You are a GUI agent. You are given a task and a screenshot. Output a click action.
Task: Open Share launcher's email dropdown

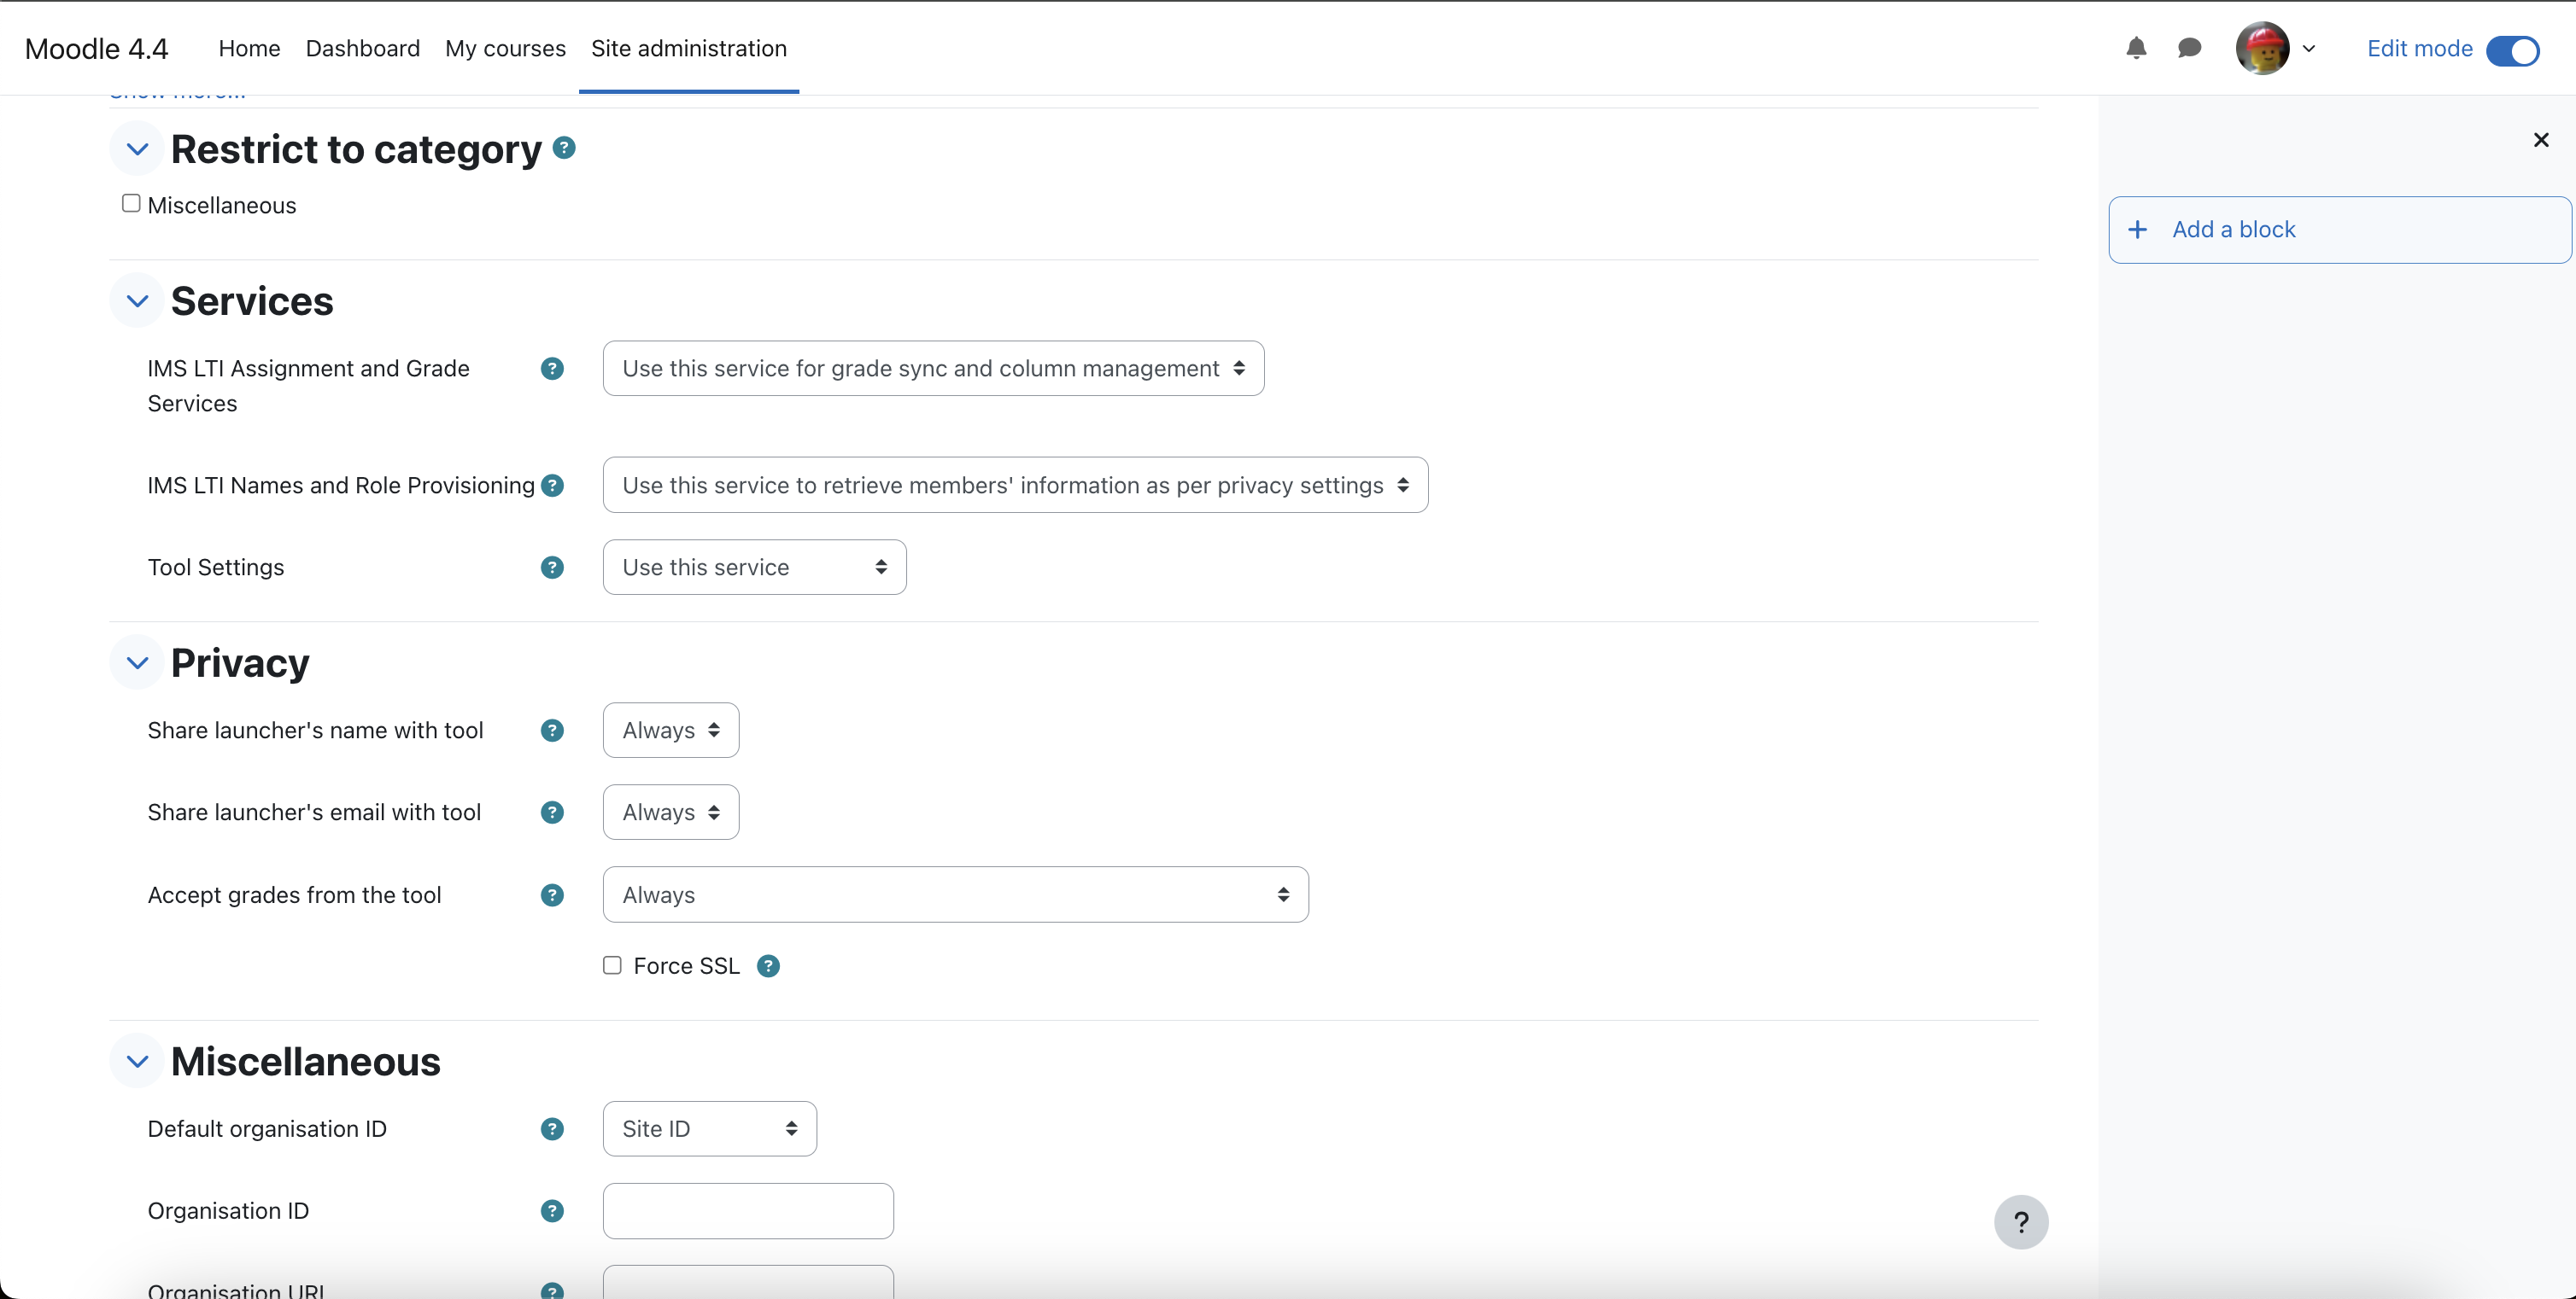tap(671, 813)
